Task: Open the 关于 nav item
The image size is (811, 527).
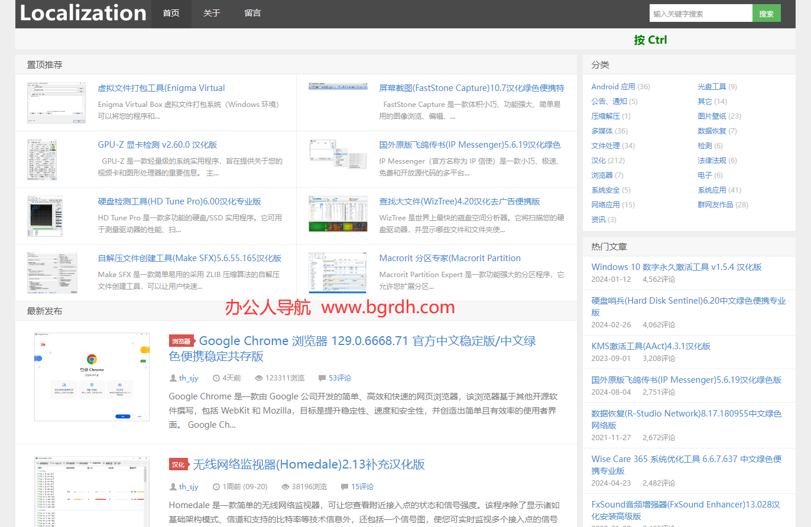Action: (212, 13)
